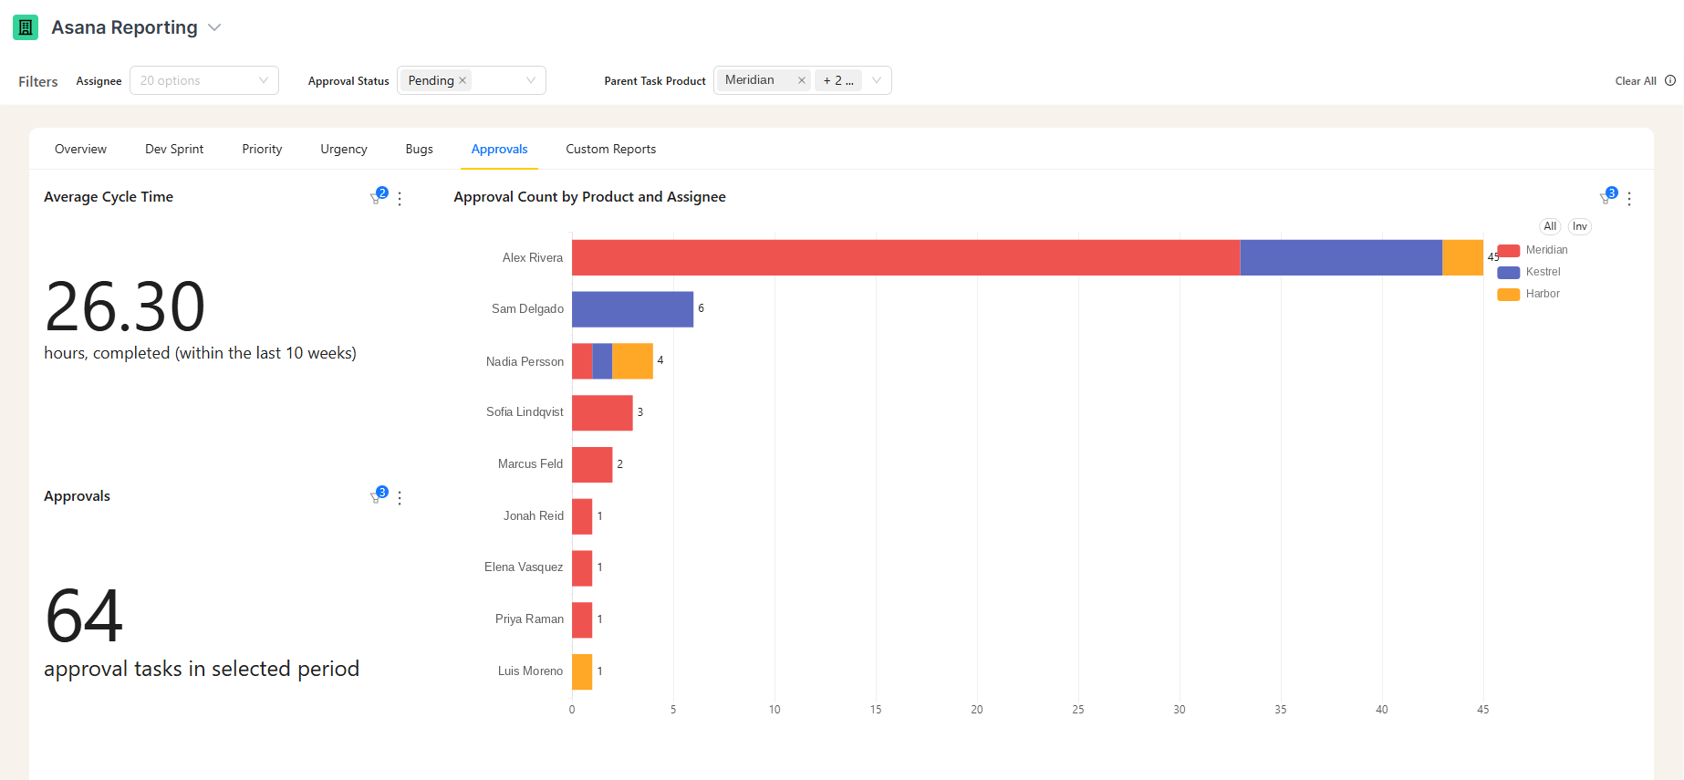
Task: Toggle the Kestrel legend swatch
Action: (1509, 272)
